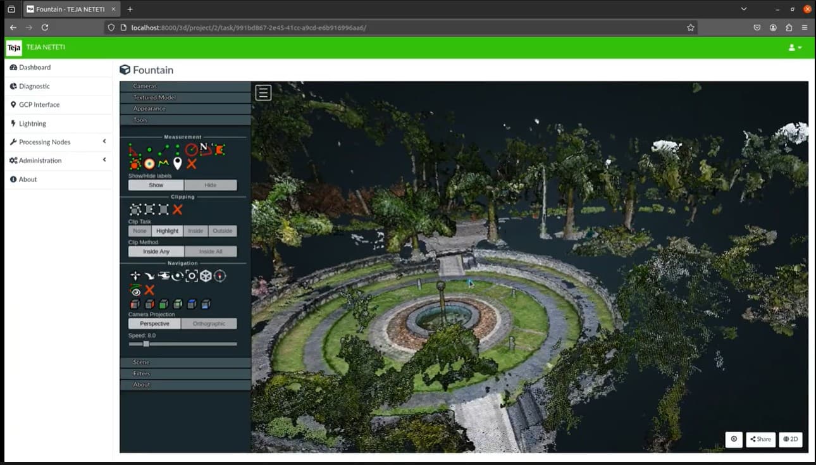
Task: Select the annotation pin tool
Action: [x=178, y=163]
